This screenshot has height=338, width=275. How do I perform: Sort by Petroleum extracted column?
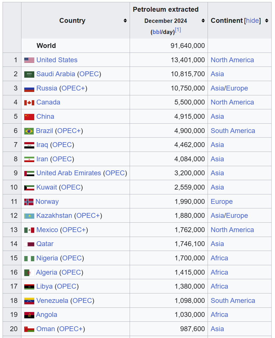203,21
